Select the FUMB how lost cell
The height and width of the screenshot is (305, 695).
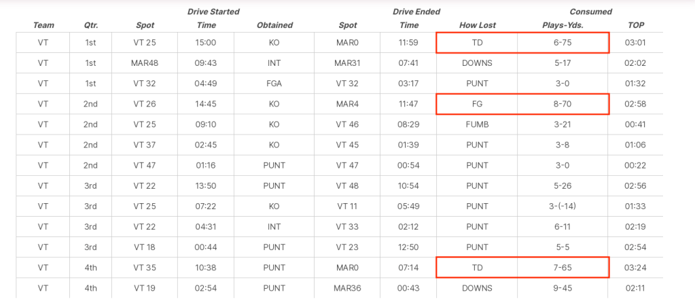coord(477,124)
